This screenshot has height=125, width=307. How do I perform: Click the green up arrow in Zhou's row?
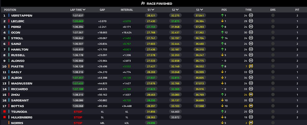coord(222,95)
